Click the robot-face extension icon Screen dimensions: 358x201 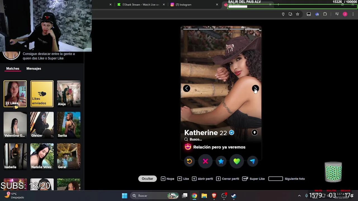pyautogui.click(x=309, y=14)
